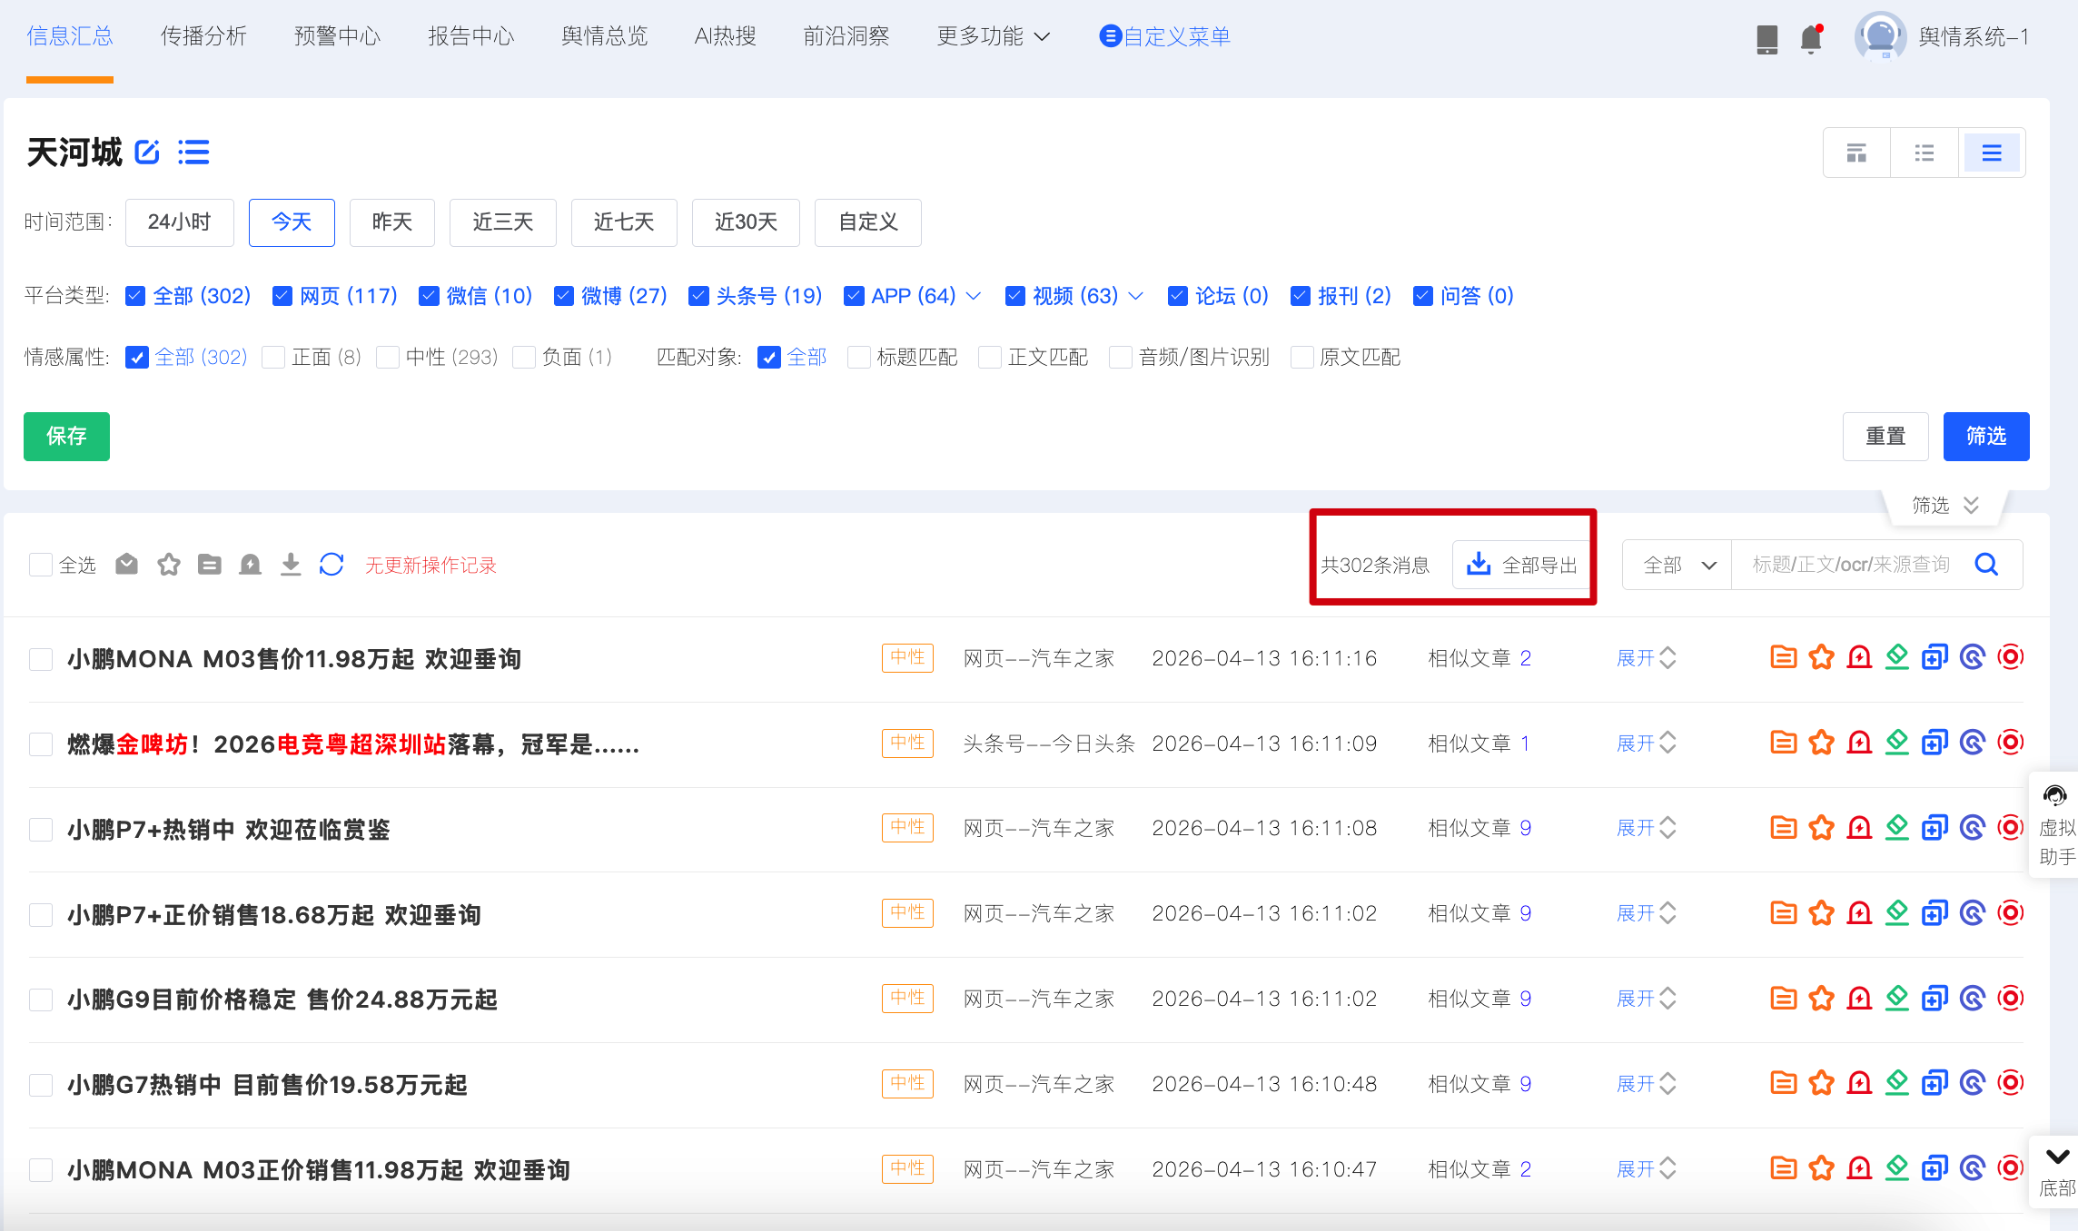Image resolution: width=2078 pixels, height=1231 pixels.
Task: Uncheck the 头条号 (19) platform checkbox
Action: point(698,296)
